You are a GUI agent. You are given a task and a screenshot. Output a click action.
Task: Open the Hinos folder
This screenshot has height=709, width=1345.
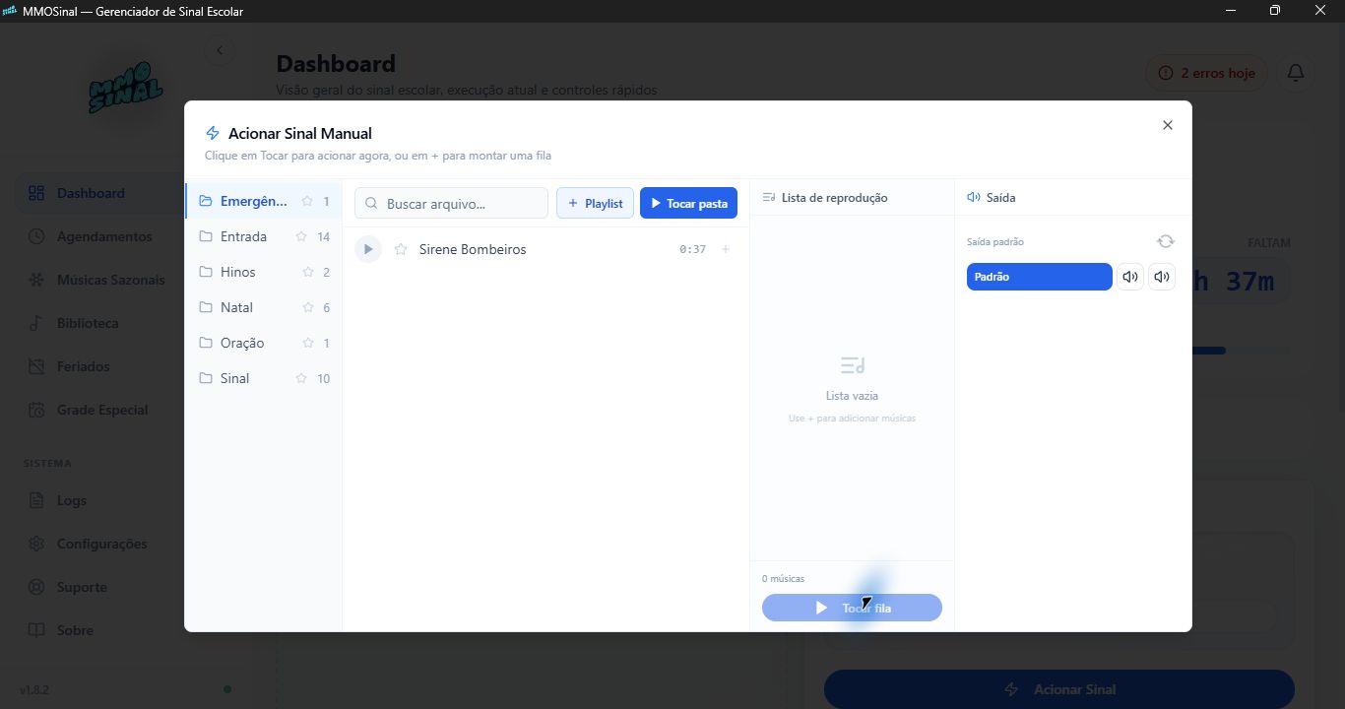263,272
